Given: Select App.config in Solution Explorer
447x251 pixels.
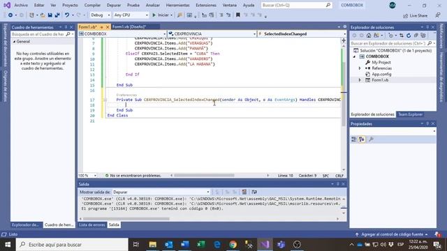Looking at the screenshot, I should pos(381,75).
